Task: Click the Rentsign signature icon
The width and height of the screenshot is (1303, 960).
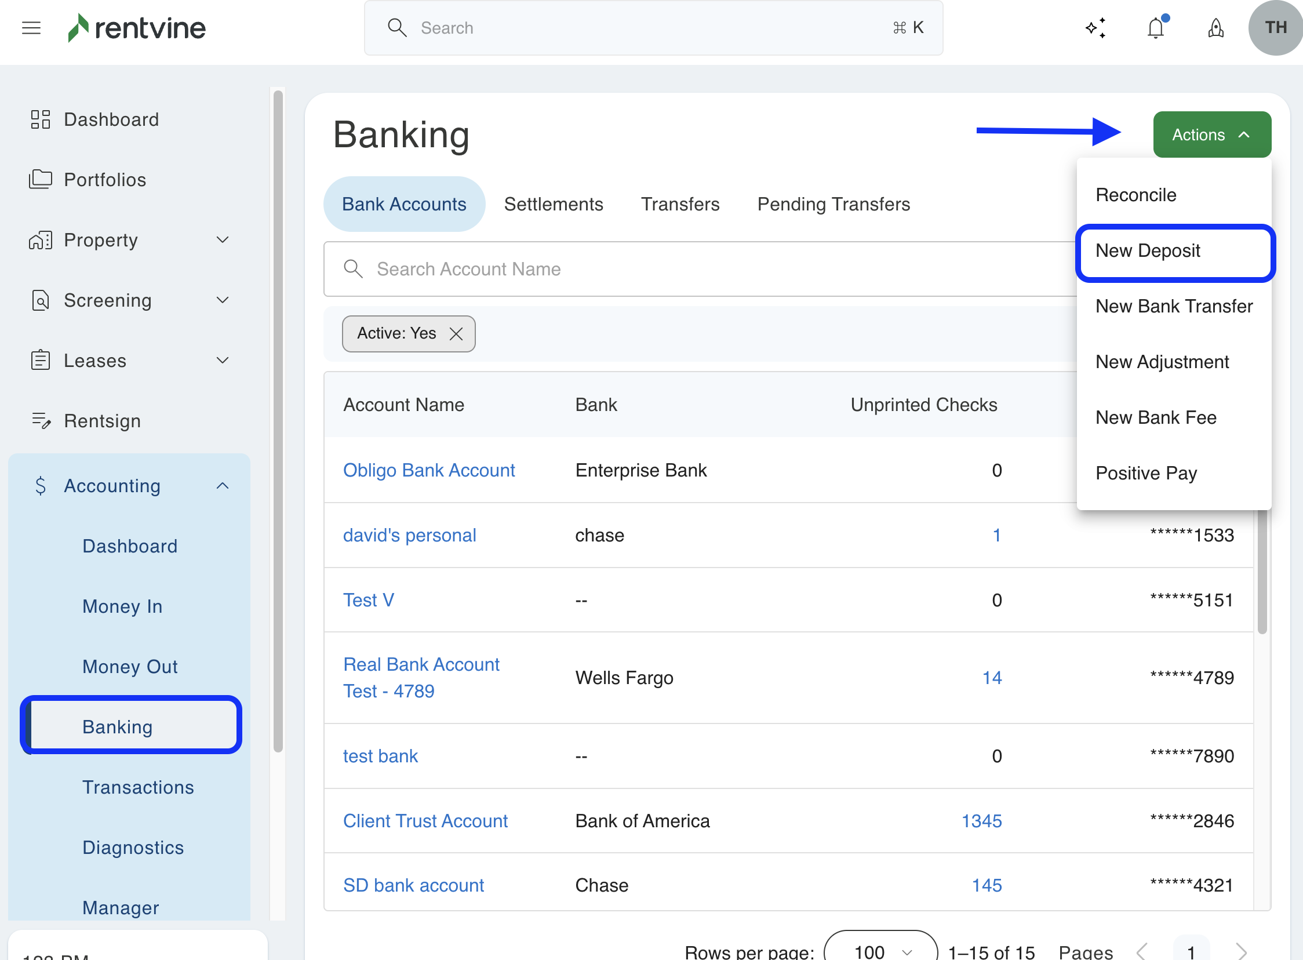Action: pyautogui.click(x=41, y=420)
